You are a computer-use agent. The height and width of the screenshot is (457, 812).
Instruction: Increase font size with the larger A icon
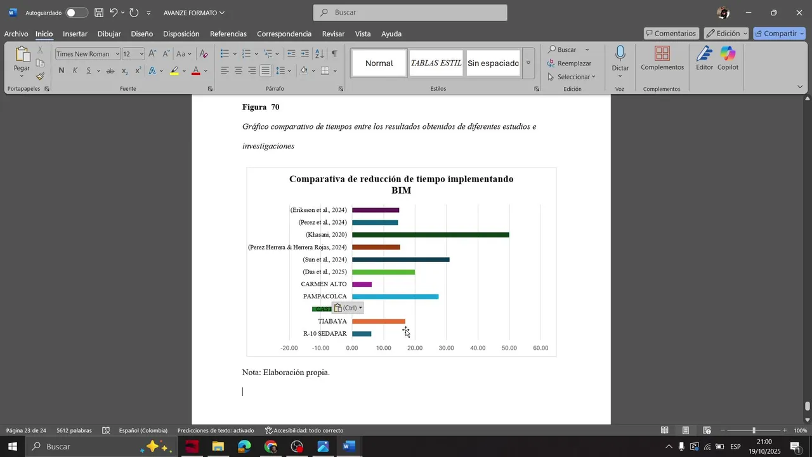pyautogui.click(x=152, y=54)
